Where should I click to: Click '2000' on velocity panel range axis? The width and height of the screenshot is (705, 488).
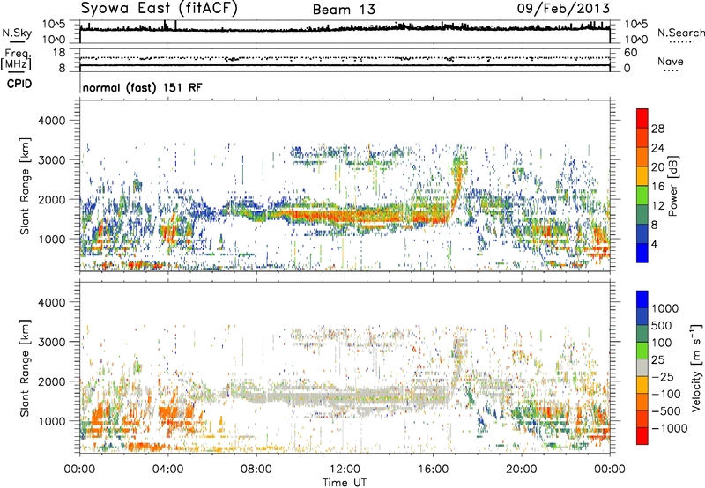pos(52,381)
